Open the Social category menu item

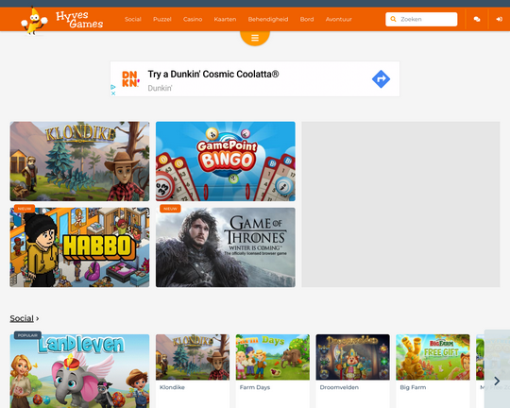coord(133,19)
